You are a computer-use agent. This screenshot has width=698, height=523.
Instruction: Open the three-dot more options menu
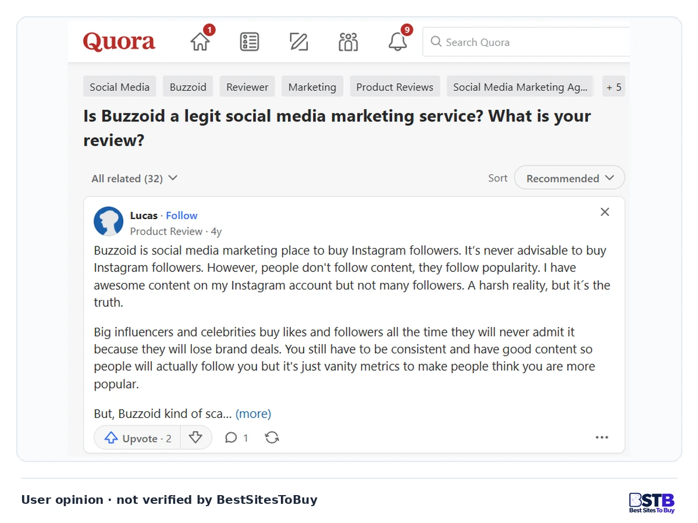pos(602,438)
